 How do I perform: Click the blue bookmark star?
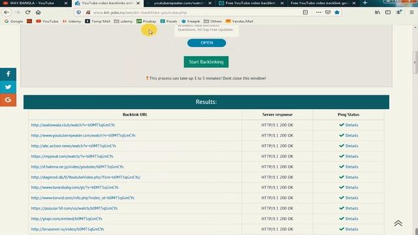[337, 12]
